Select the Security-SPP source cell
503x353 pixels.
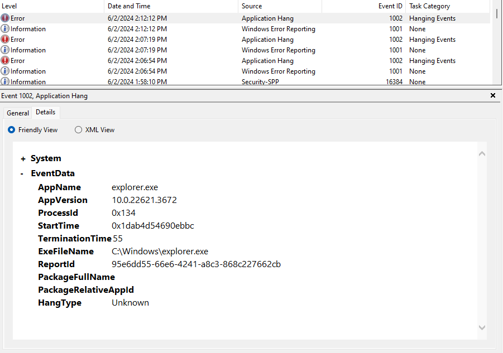[x=260, y=81]
